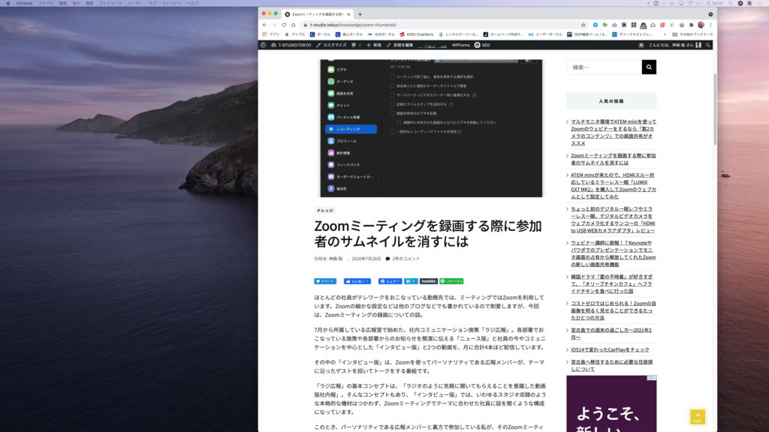This screenshot has width=769, height=432.
Task: Open the Apple menu in the menu bar
Action: [x=8, y=3]
